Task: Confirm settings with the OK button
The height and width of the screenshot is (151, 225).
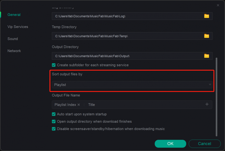Action: click(x=170, y=144)
